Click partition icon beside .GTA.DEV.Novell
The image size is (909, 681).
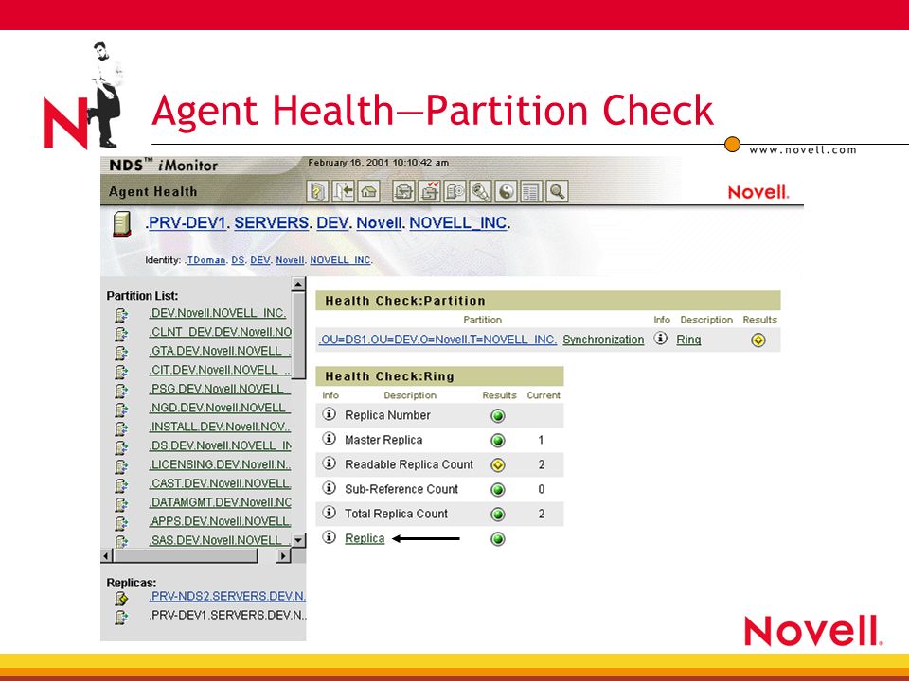[x=121, y=353]
